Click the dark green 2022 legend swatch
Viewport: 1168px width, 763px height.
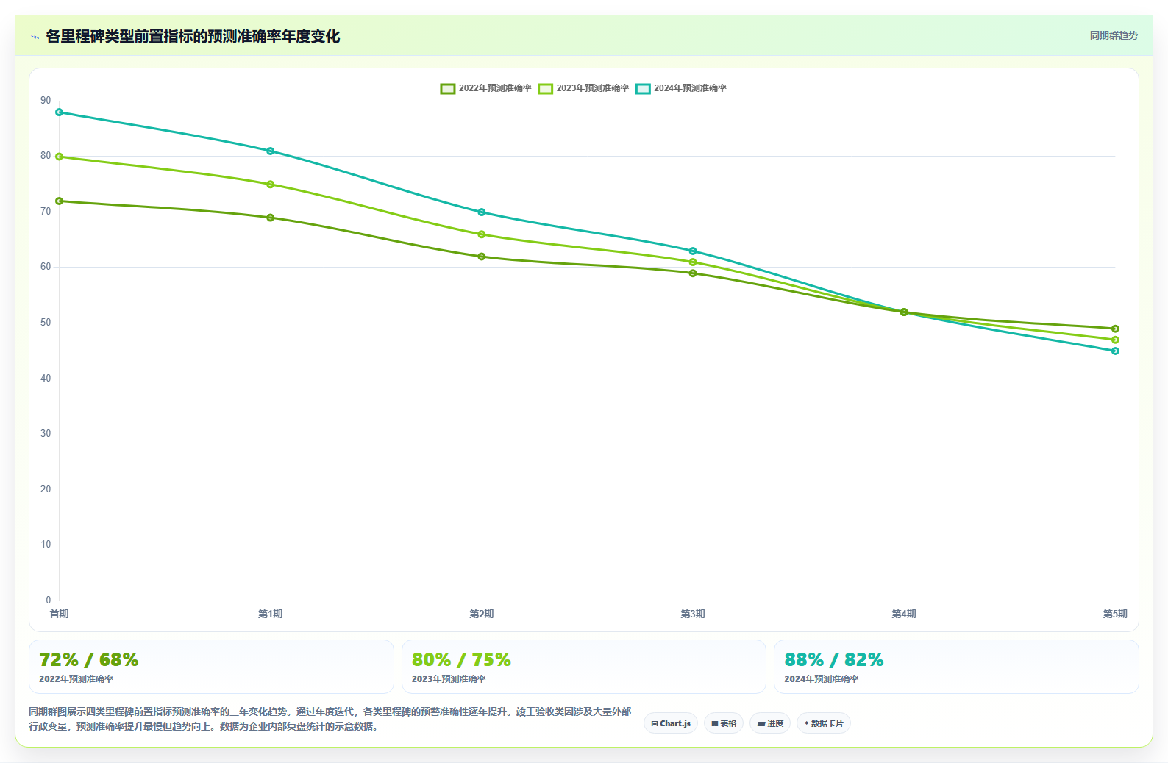tap(448, 89)
